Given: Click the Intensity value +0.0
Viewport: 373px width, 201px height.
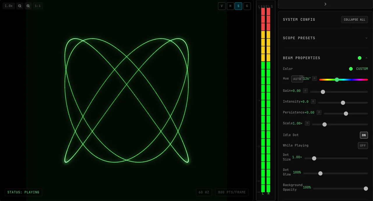Looking at the screenshot, I should tap(305, 102).
